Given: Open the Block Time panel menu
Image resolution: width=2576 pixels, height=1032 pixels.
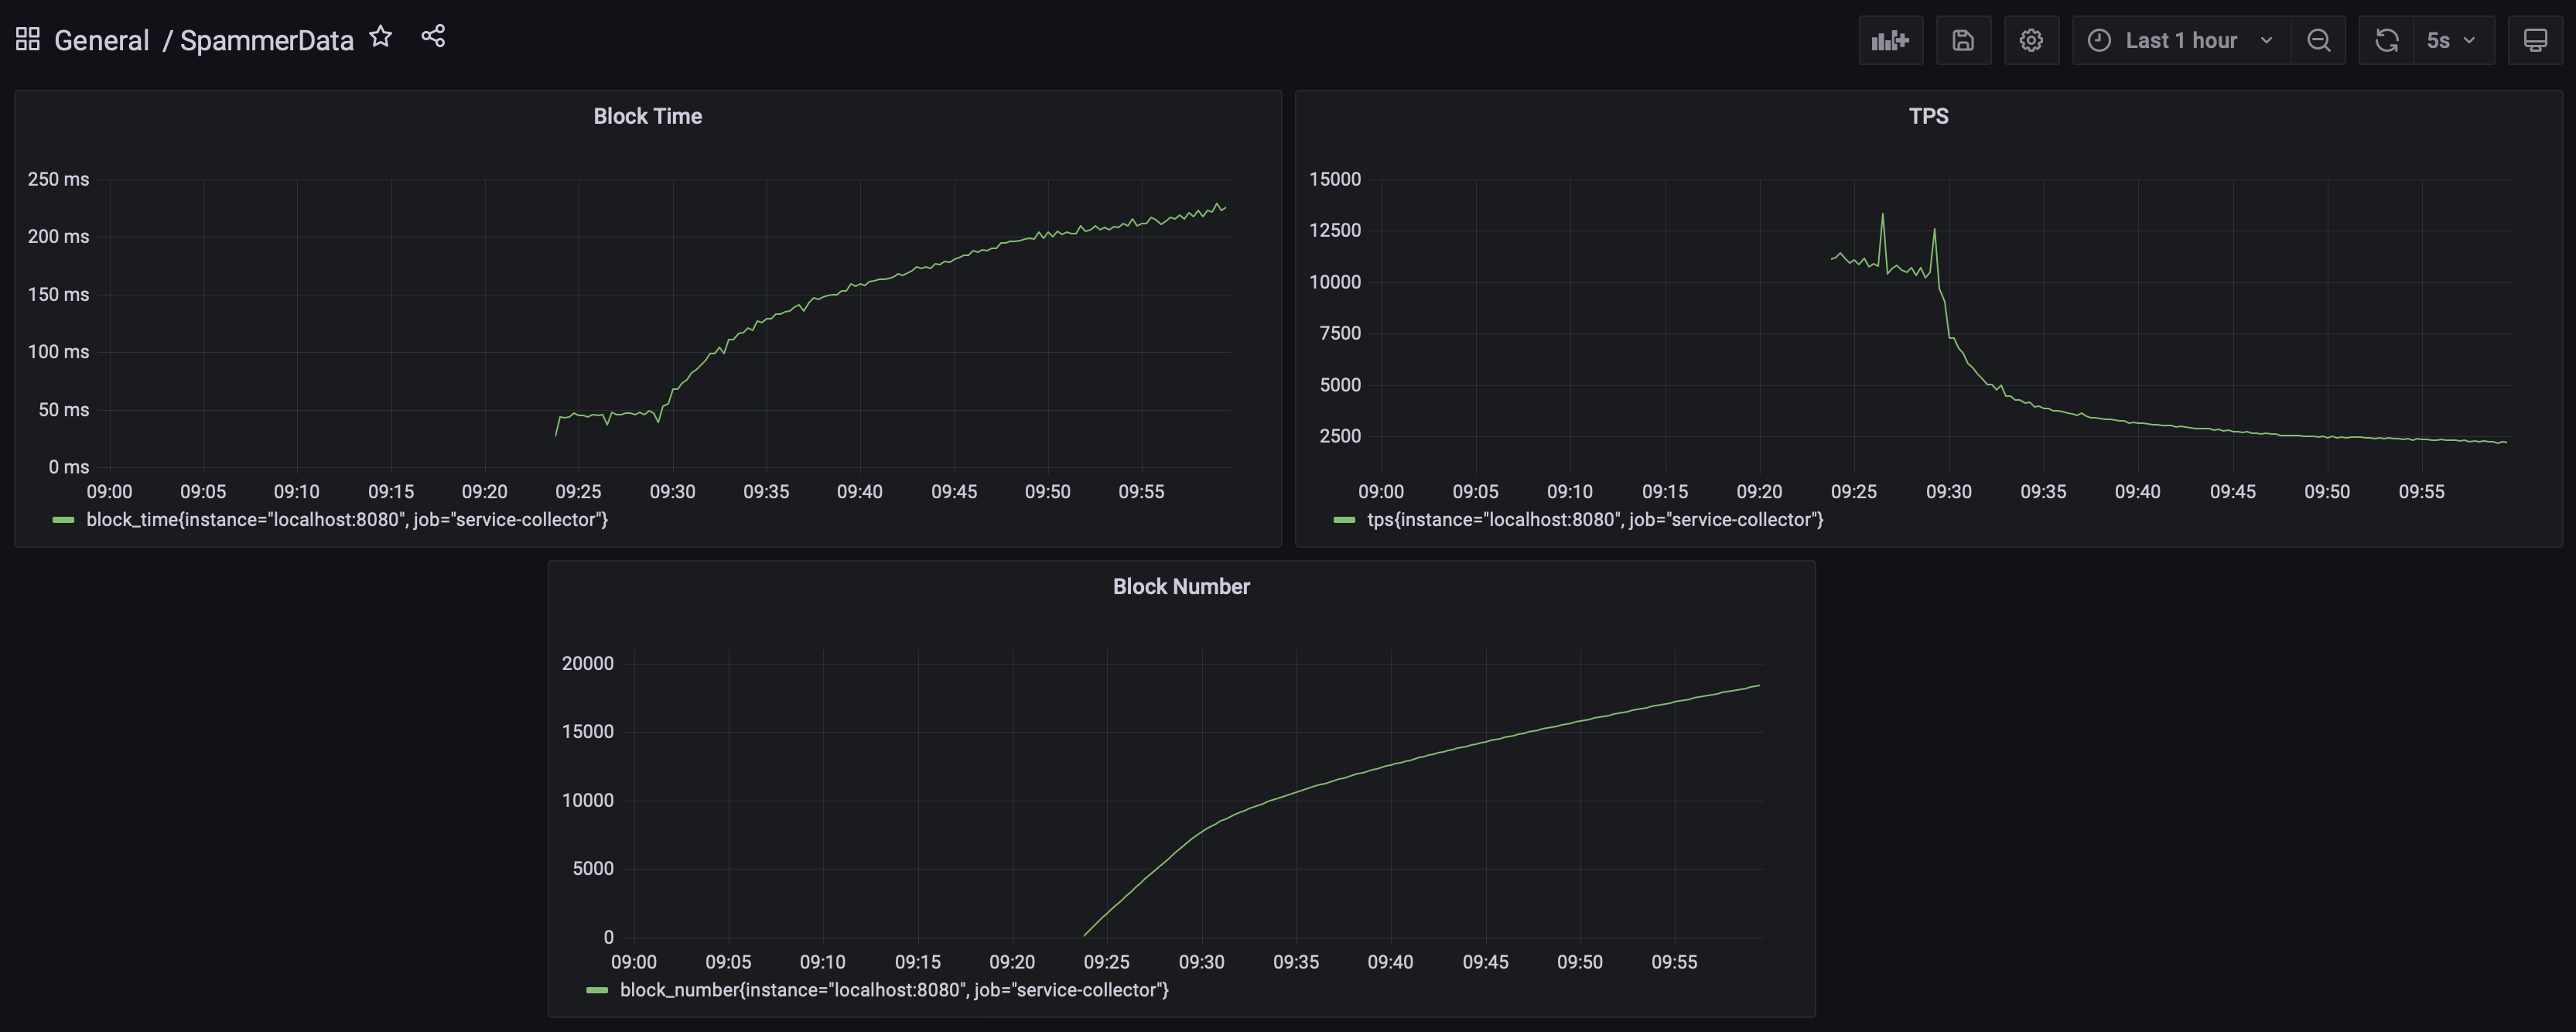Looking at the screenshot, I should [648, 116].
